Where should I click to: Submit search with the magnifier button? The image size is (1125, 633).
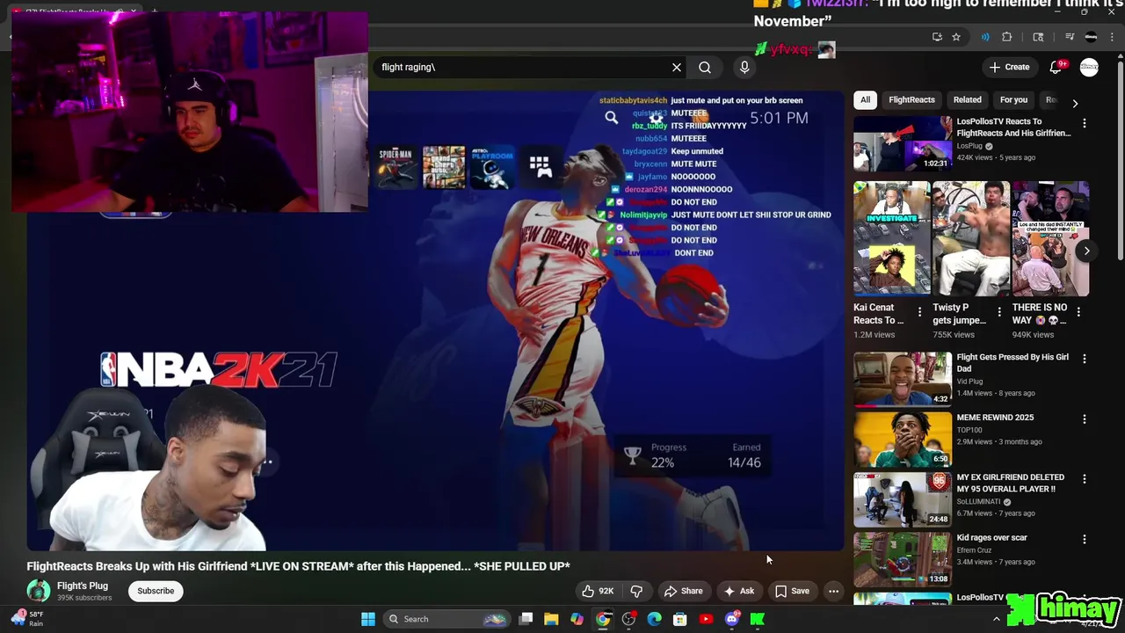pyautogui.click(x=705, y=68)
